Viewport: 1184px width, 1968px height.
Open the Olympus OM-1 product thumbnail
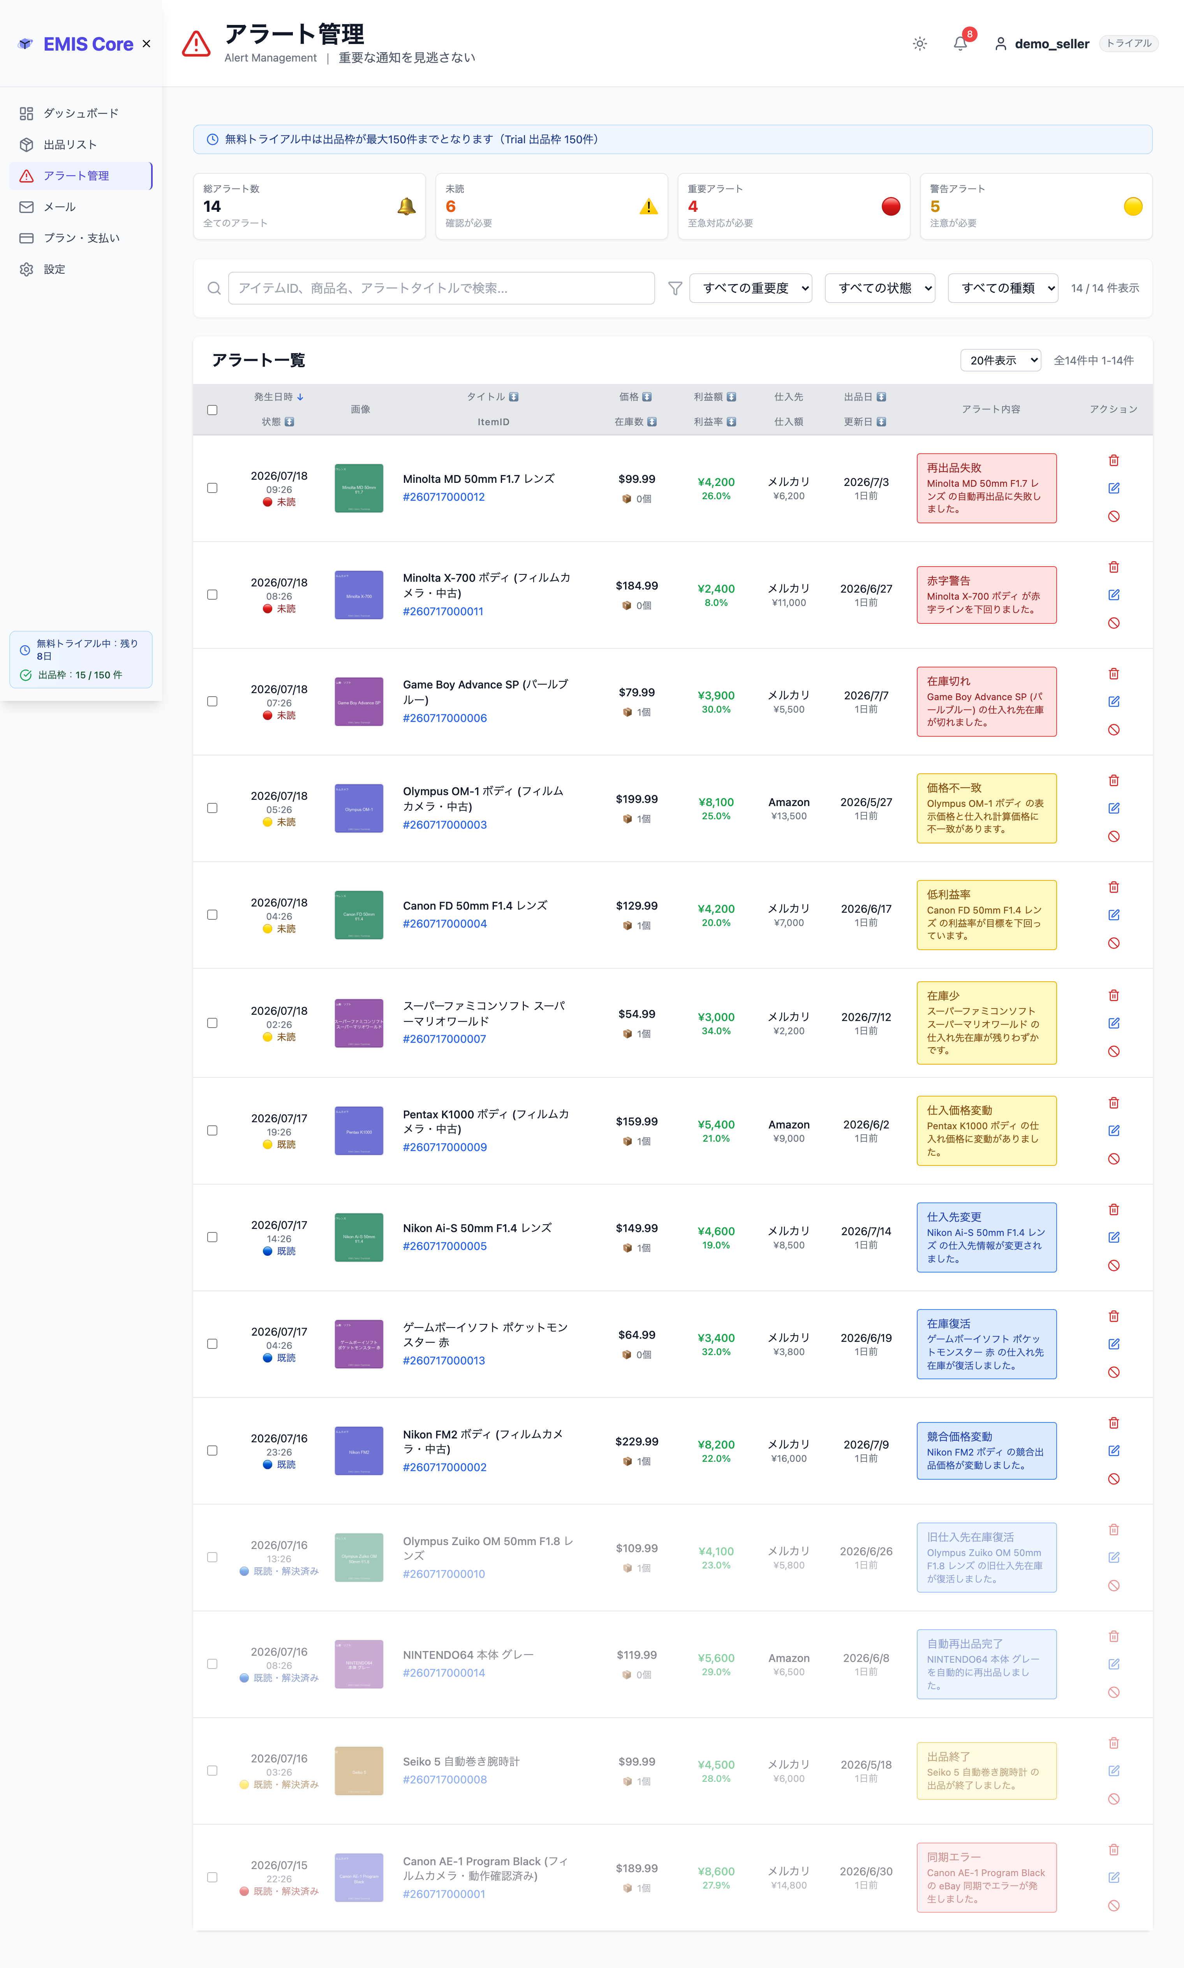pyautogui.click(x=359, y=808)
